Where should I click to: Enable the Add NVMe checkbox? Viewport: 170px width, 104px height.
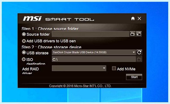point(114,68)
